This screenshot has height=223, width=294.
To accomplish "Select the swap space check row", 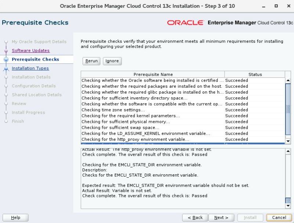I will (183, 128).
